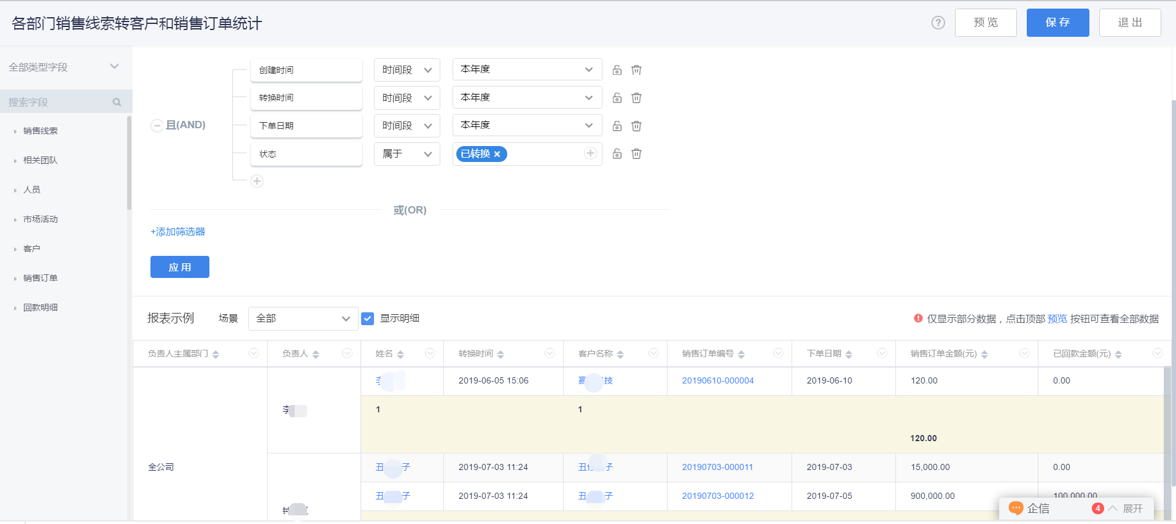Open the 场景 全部 dropdown
The width and height of the screenshot is (1176, 524).
coord(303,318)
